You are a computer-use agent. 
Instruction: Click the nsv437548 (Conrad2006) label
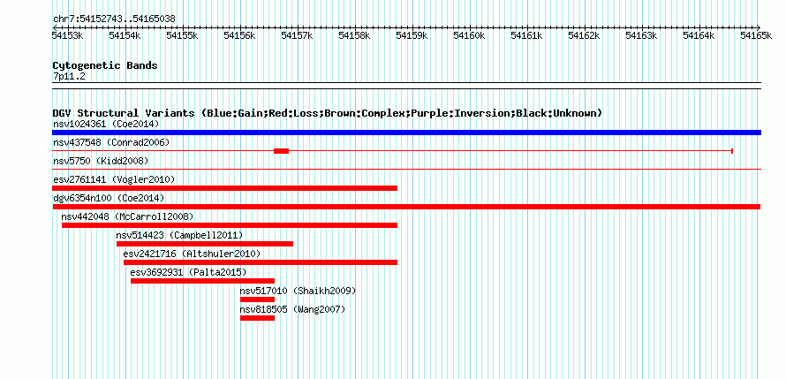[x=111, y=142]
